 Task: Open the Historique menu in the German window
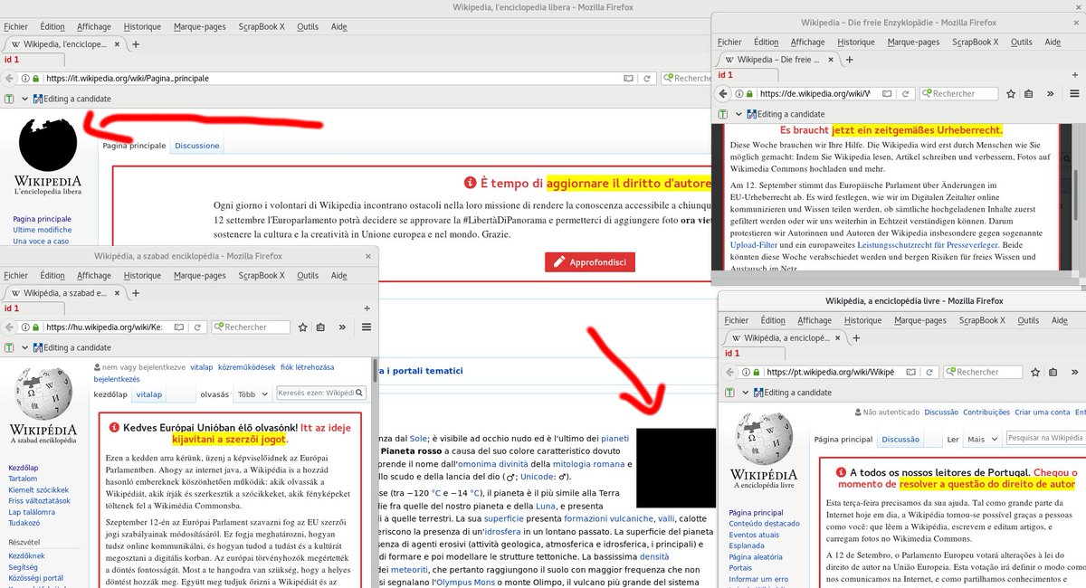[x=855, y=42]
